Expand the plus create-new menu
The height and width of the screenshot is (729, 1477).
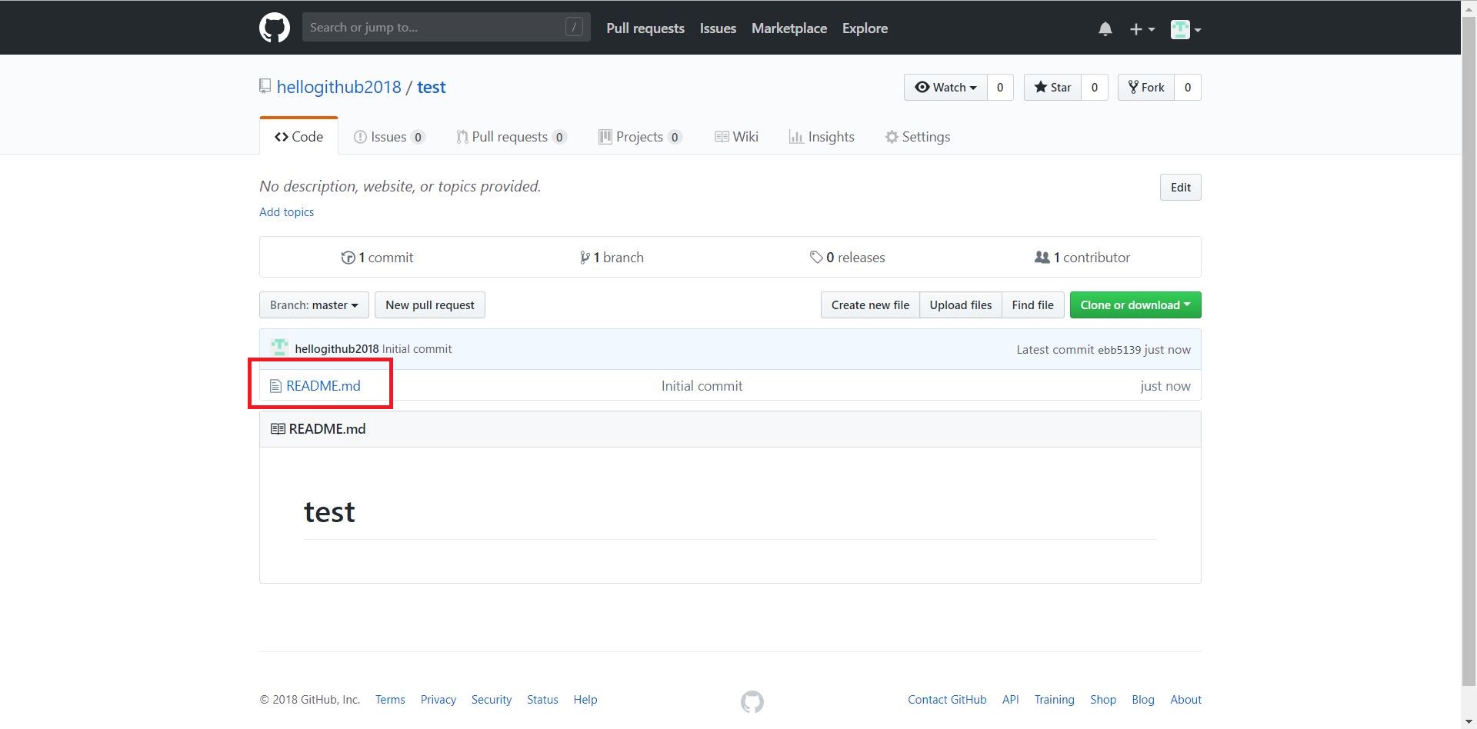point(1142,29)
